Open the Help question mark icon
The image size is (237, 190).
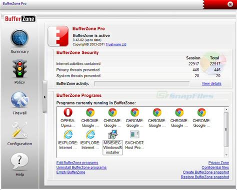tap(19, 161)
